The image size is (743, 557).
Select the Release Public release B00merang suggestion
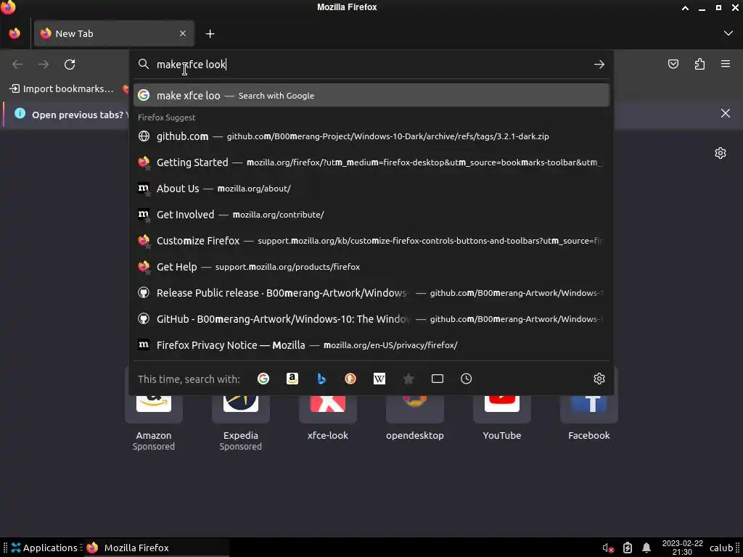[x=371, y=293]
